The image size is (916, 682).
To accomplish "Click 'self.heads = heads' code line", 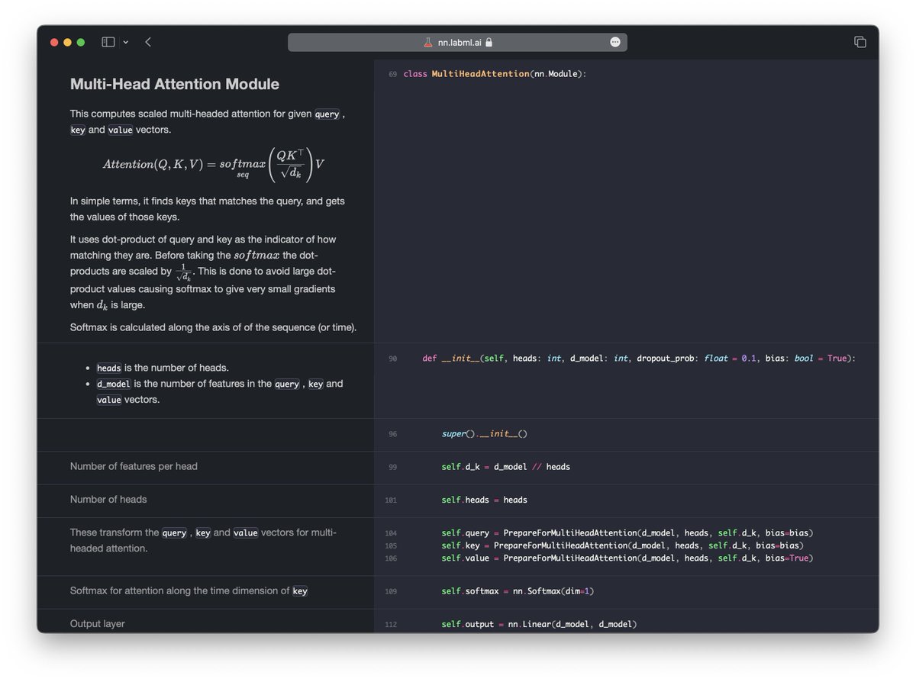I will [484, 500].
